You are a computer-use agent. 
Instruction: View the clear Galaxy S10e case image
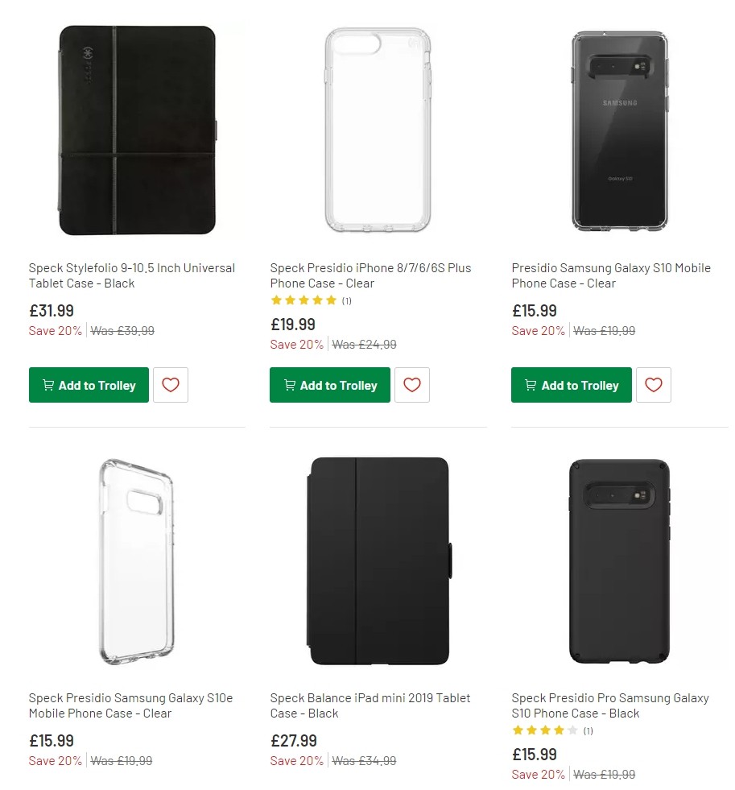point(137,561)
